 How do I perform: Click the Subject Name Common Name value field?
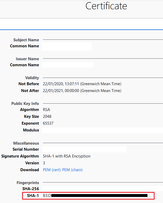[67, 46]
